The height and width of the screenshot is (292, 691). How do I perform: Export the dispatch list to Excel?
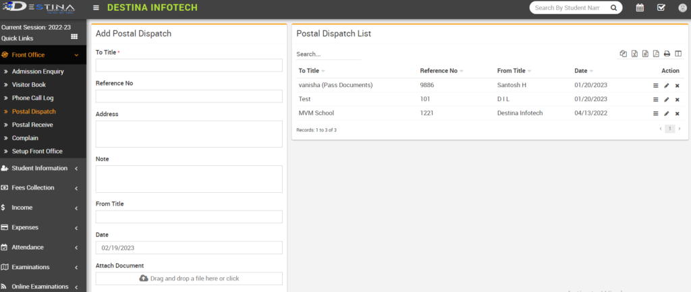click(x=634, y=54)
